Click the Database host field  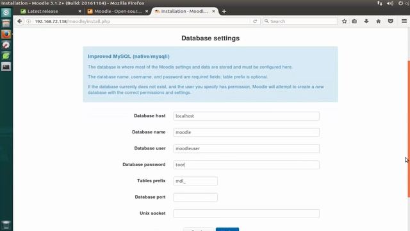click(x=246, y=116)
